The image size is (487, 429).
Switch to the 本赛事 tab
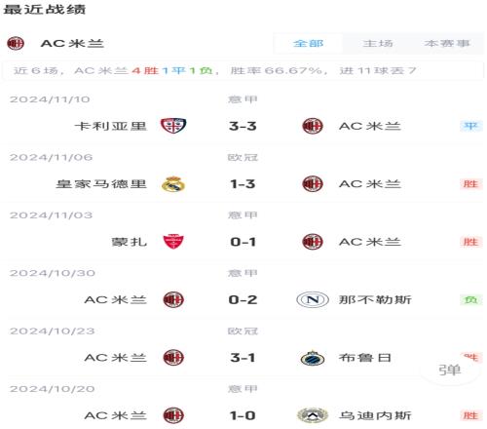coord(447,43)
